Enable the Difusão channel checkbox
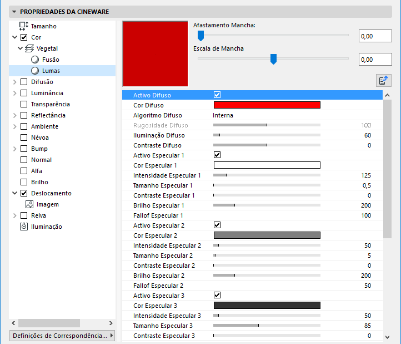This screenshot has height=344, width=401. [x=24, y=82]
